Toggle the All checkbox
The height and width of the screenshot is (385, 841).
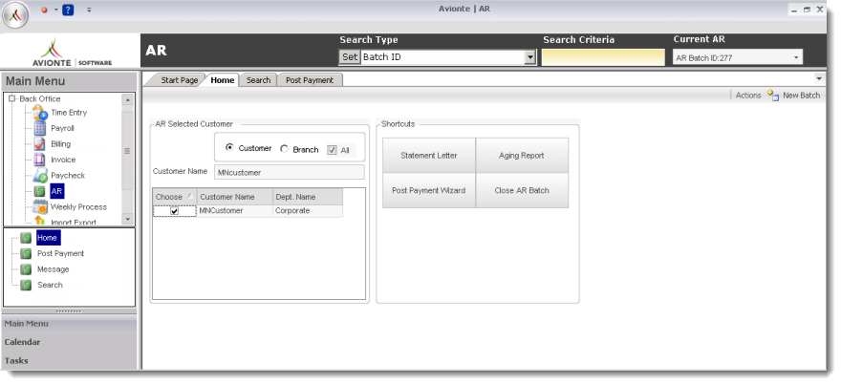(332, 149)
